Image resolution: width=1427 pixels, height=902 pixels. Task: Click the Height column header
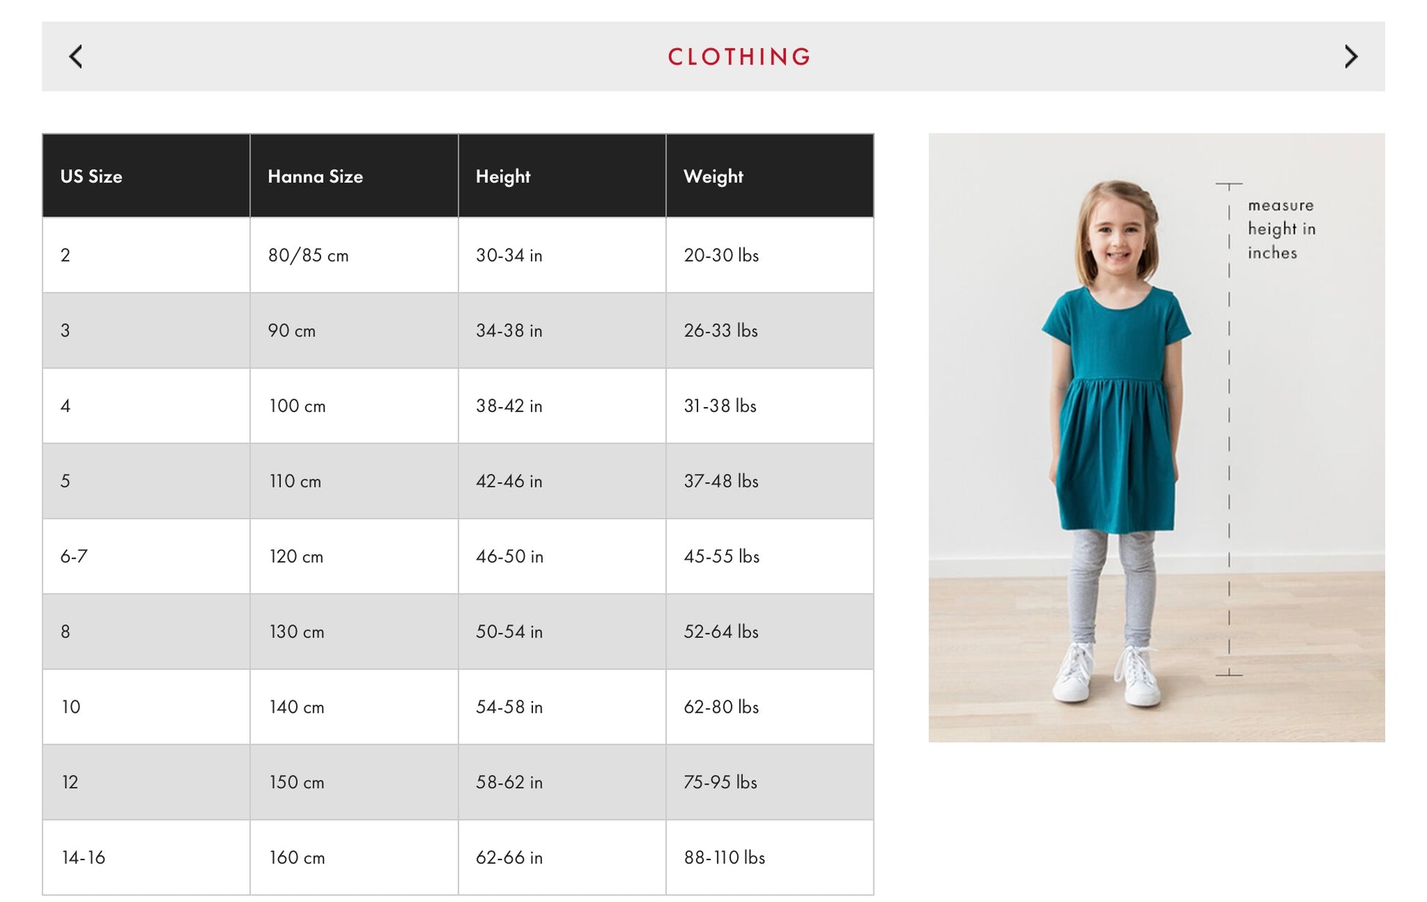(x=503, y=177)
